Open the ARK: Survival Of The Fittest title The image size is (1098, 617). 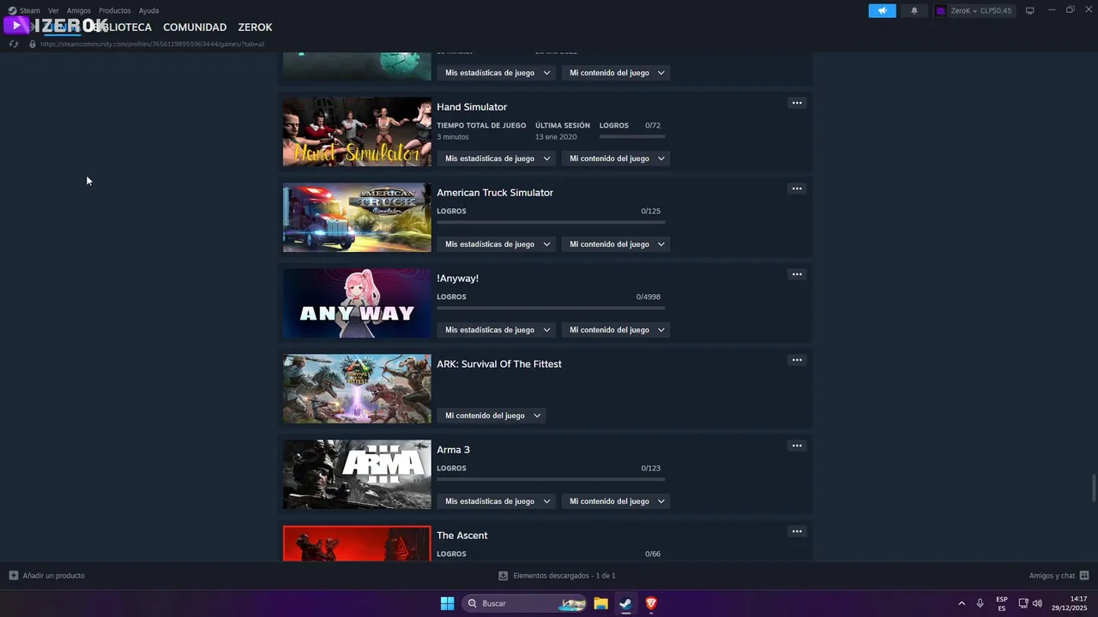(499, 364)
